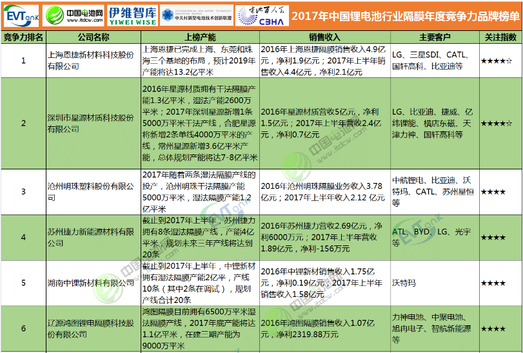Select the 公司名称 column header

tap(92, 37)
